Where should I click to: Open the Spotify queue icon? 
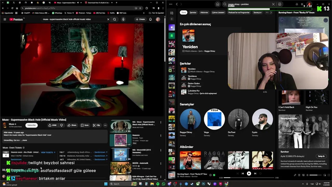click(x=299, y=175)
